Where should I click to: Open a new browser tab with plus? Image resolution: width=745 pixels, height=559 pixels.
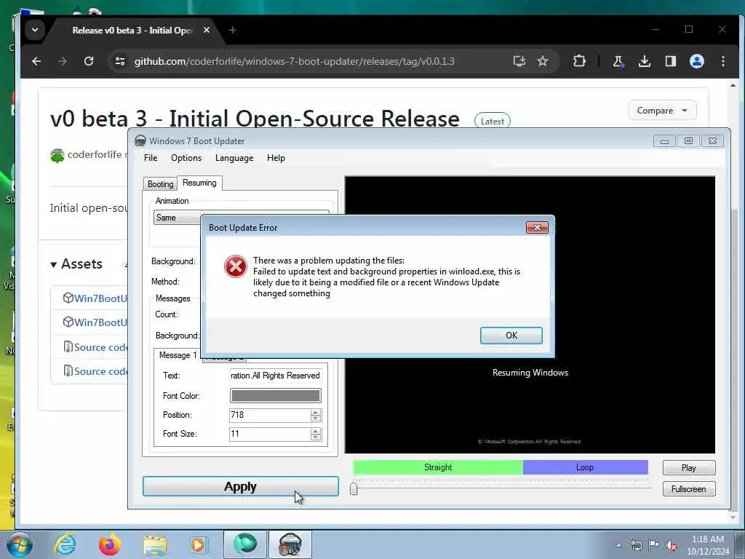click(232, 30)
